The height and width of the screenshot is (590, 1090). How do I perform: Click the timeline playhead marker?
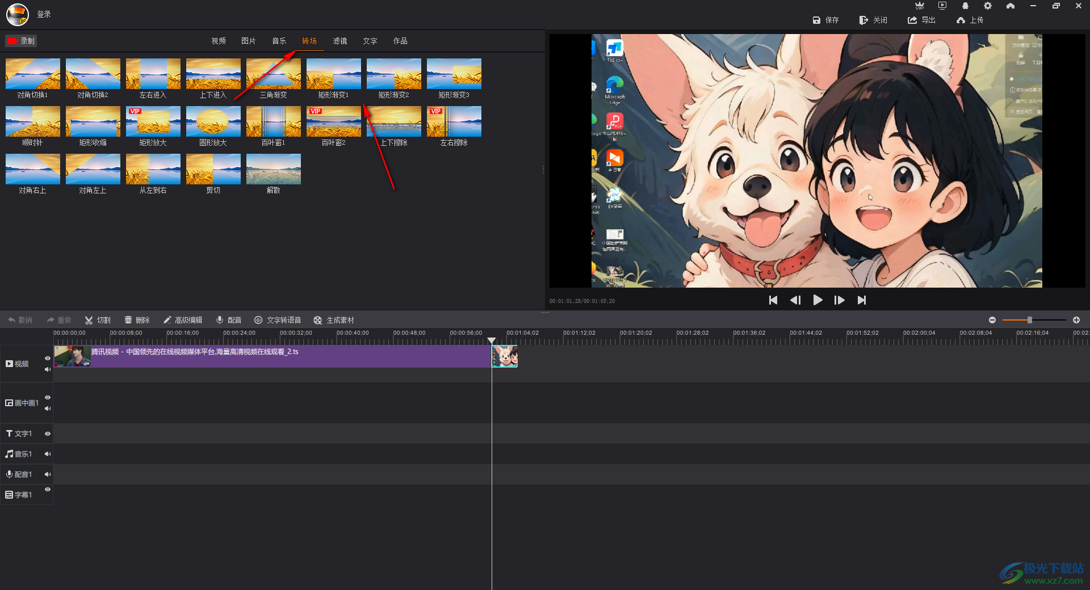pos(492,340)
